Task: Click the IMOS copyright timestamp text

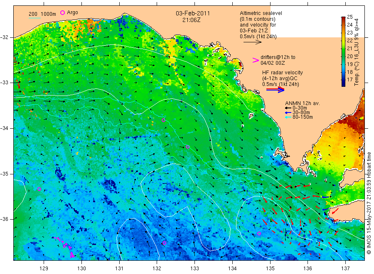Action: coord(369,203)
